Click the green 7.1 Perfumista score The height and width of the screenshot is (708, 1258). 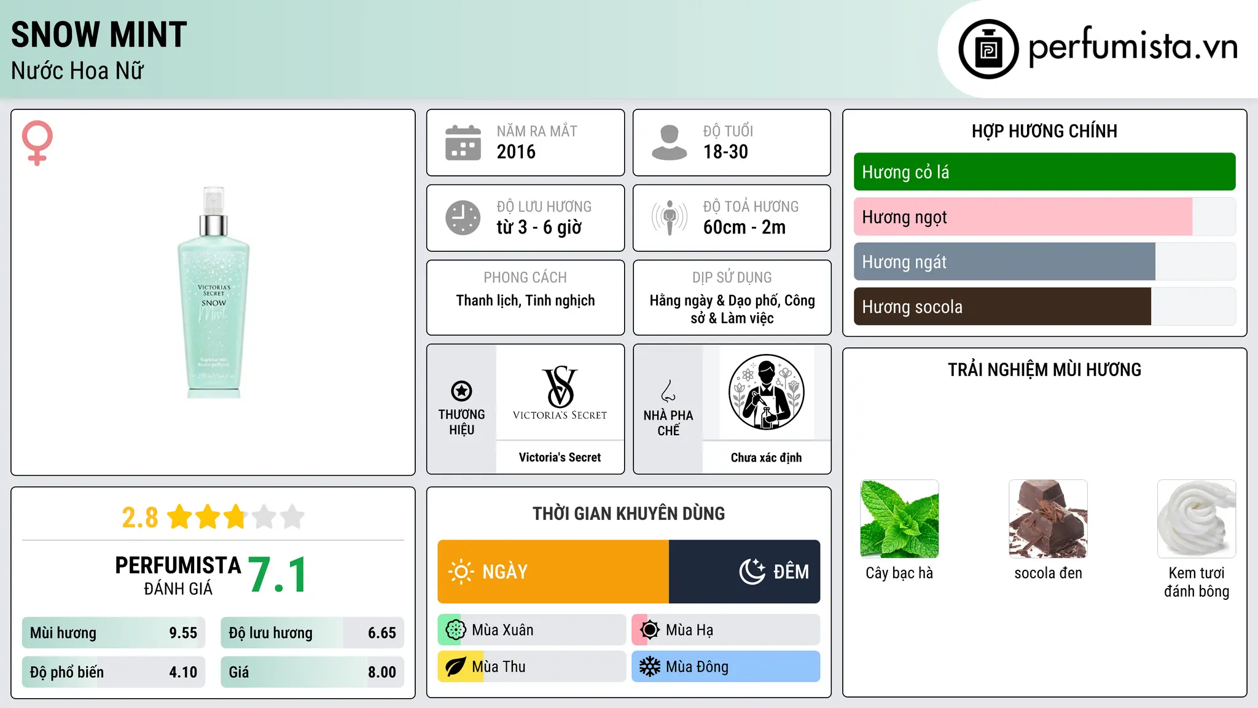pyautogui.click(x=278, y=575)
